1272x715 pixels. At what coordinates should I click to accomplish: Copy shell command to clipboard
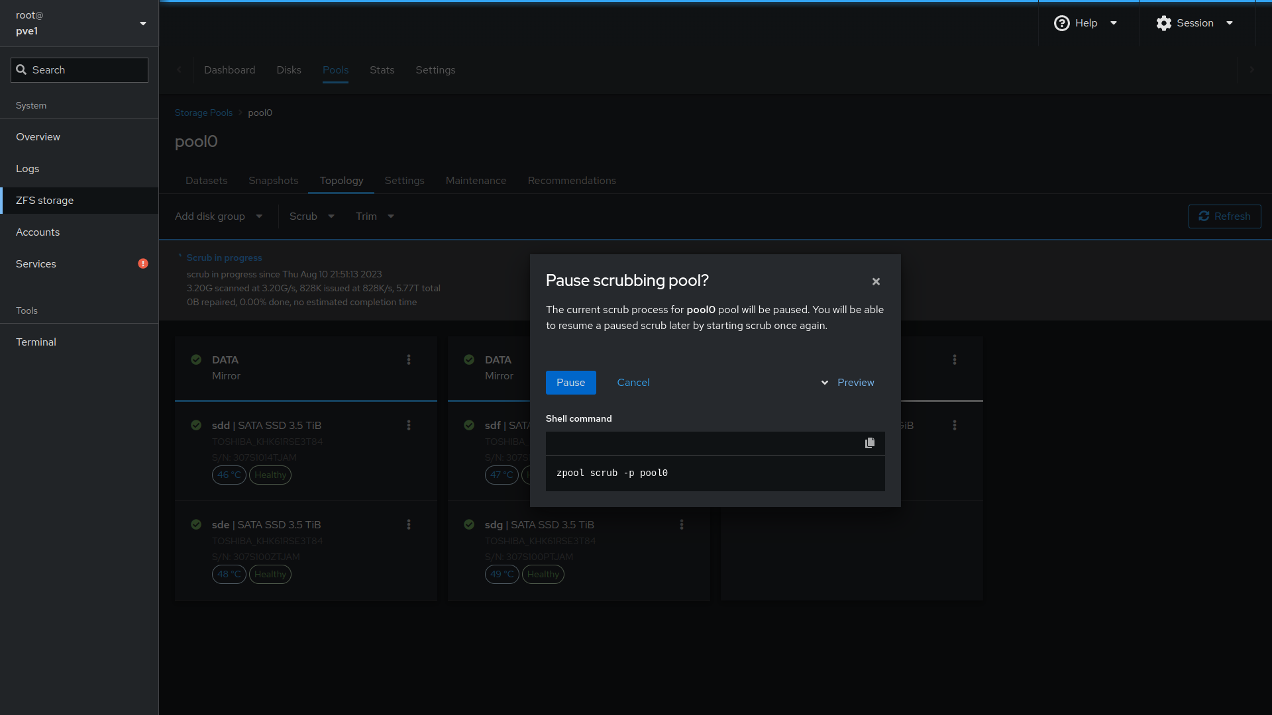click(x=870, y=443)
